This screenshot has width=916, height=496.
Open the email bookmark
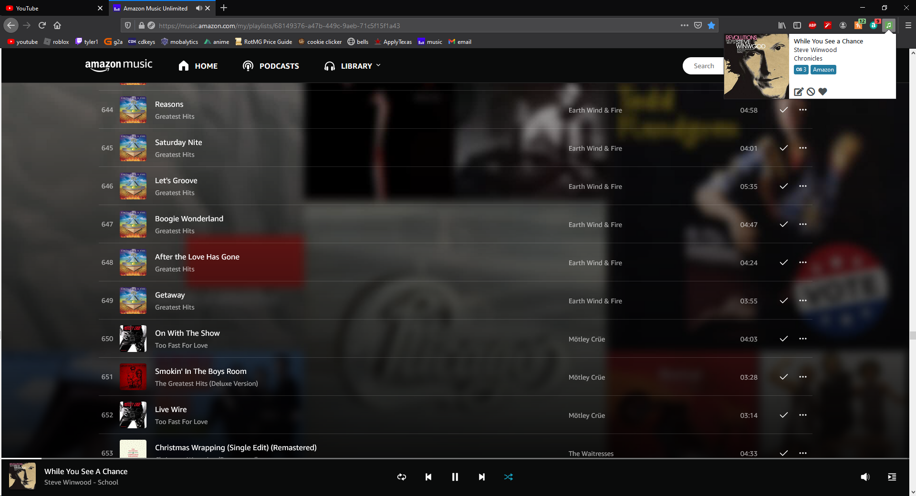(x=460, y=42)
